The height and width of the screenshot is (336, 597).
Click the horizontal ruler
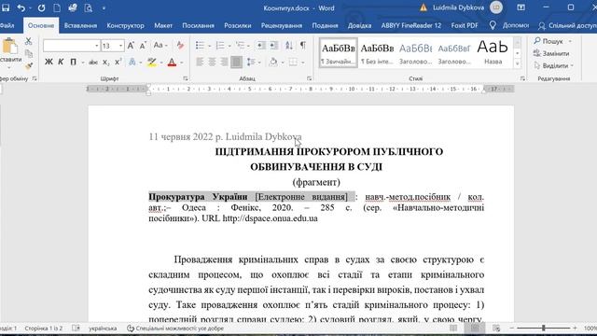[300, 90]
